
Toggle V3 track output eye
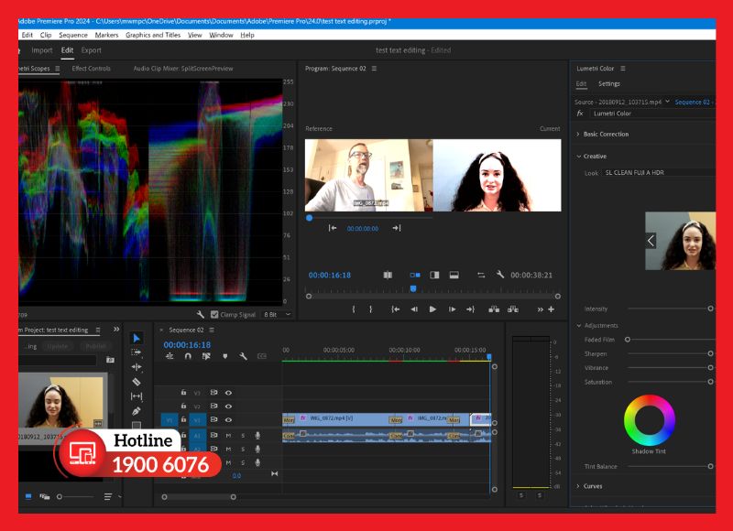(228, 393)
